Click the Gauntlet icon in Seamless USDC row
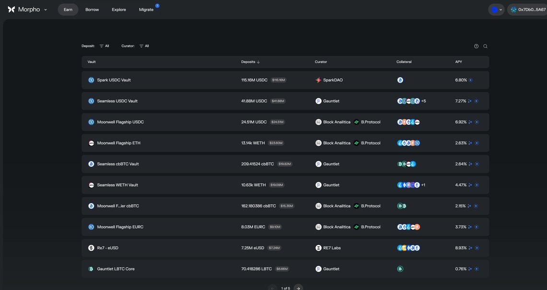Image resolution: width=547 pixels, height=290 pixels. coord(318,101)
